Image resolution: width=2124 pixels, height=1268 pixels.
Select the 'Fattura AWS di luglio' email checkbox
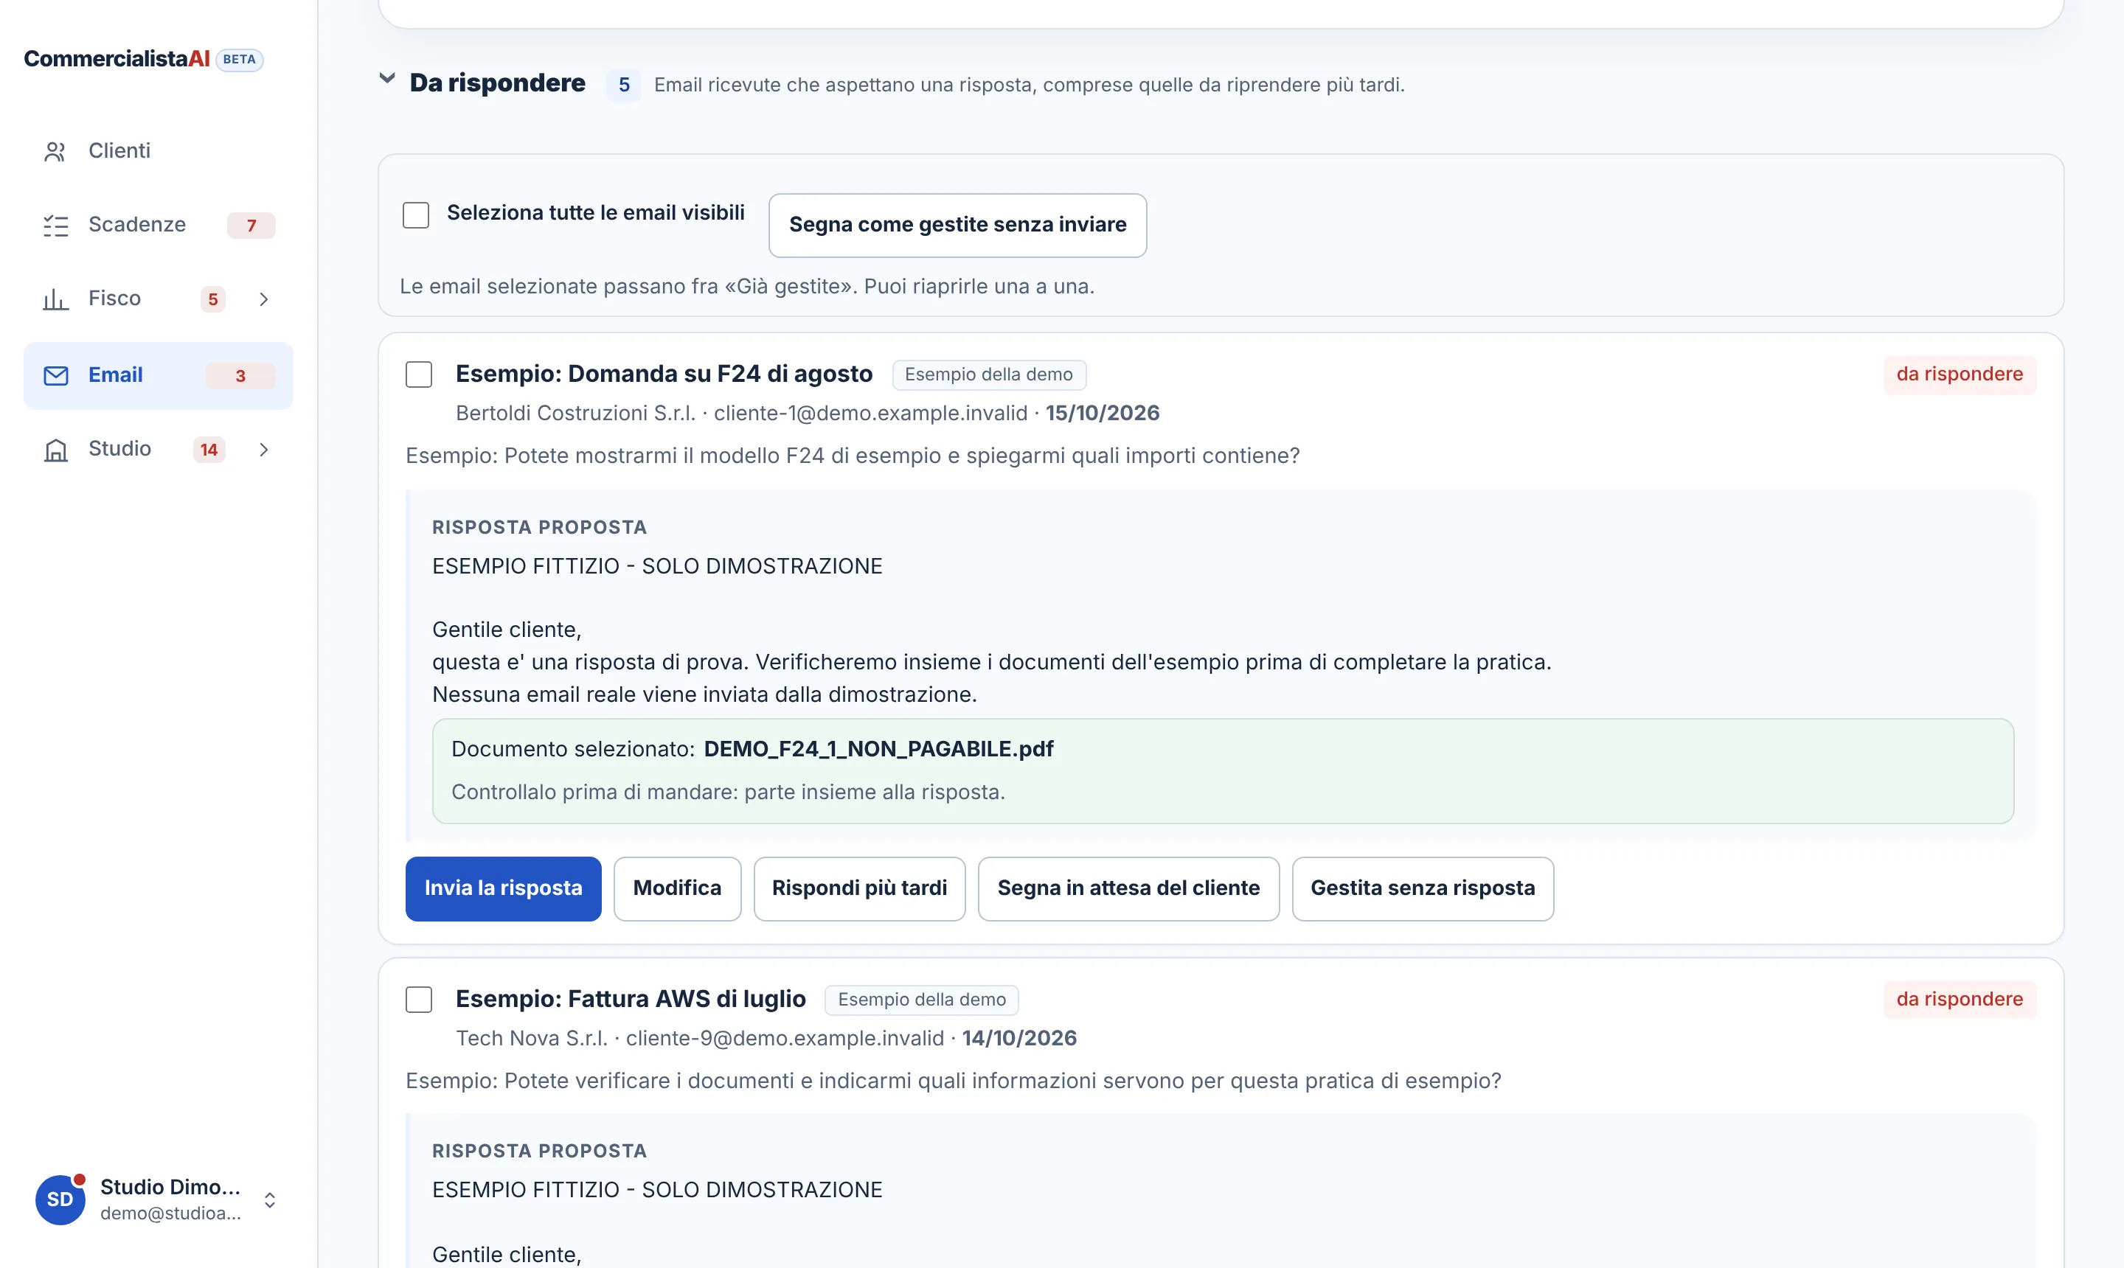tap(419, 999)
